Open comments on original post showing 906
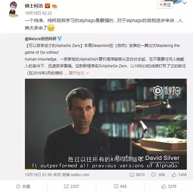The height and width of the screenshot is (192, 193). tap(158, 175)
